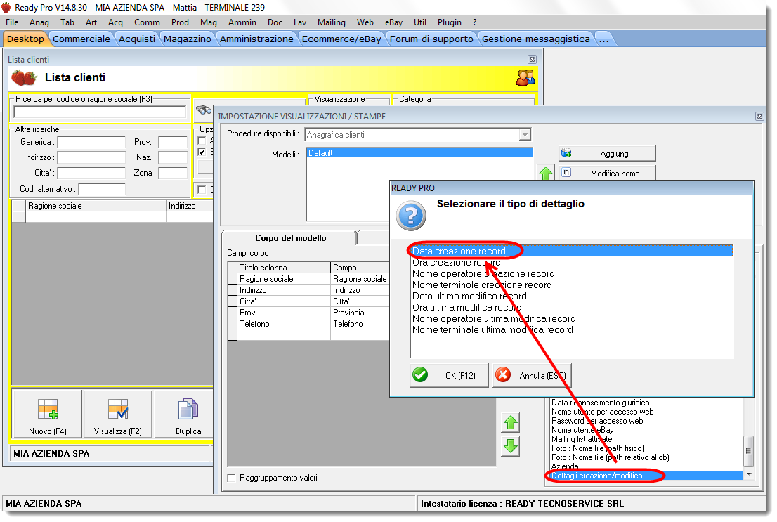Image resolution: width=777 pixels, height=522 pixels.
Task: Open the Procedure disponibili dropdown
Action: (525, 134)
